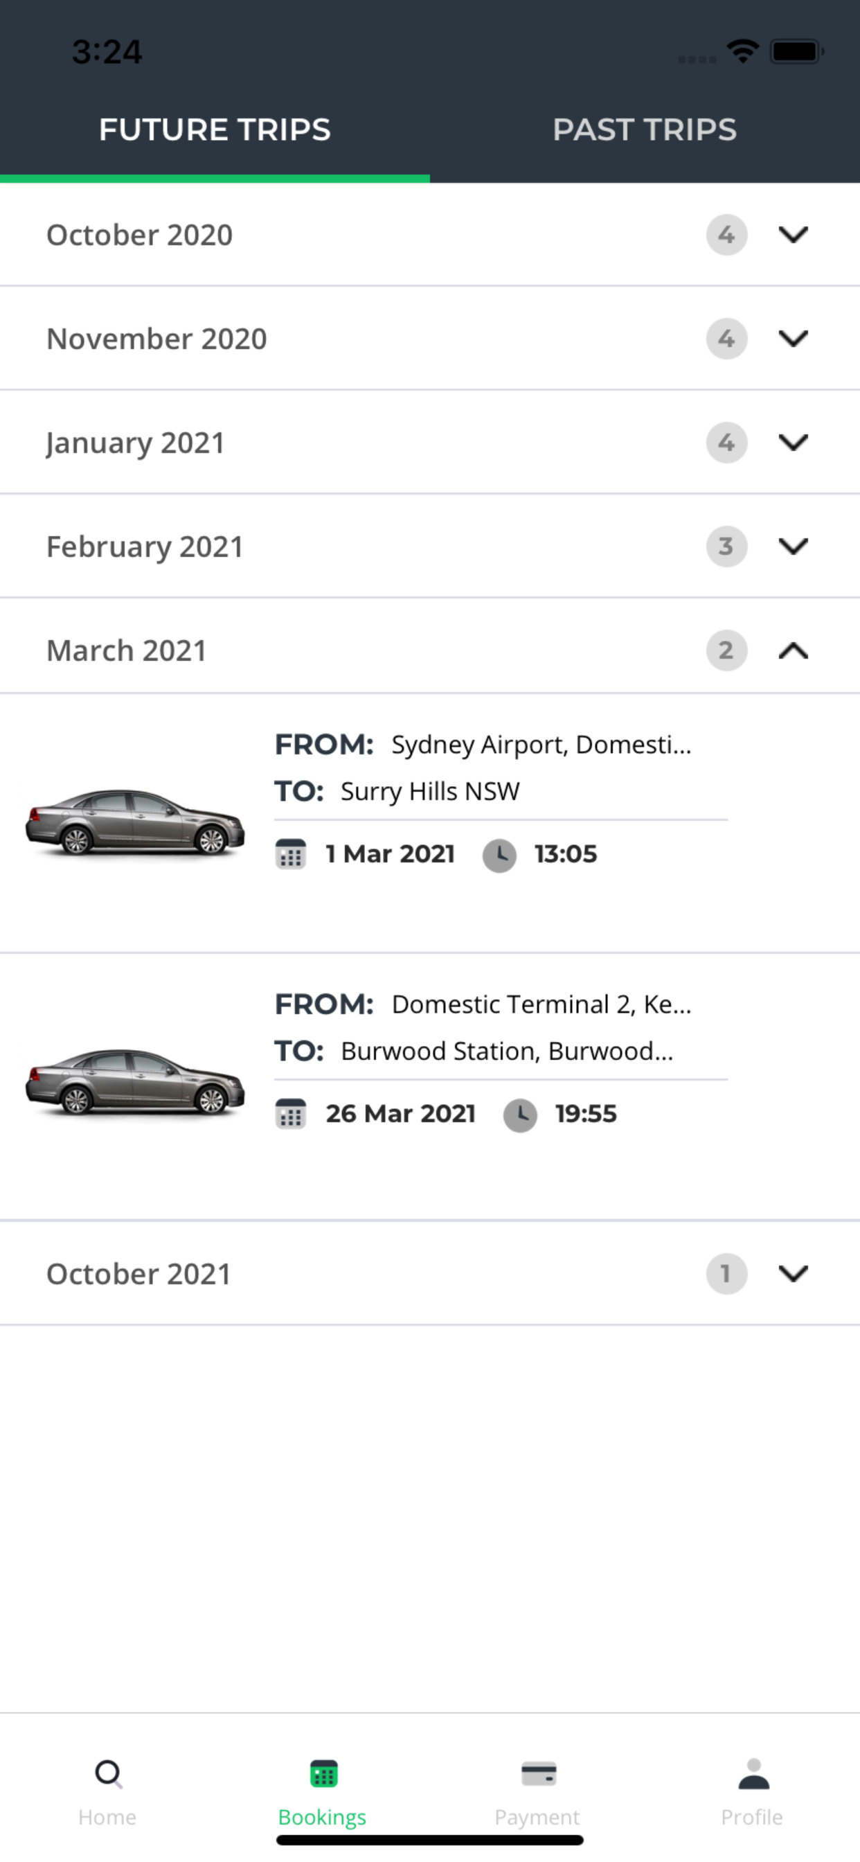Expand the October 2021 chevron
860x1862 pixels.
coord(793,1274)
